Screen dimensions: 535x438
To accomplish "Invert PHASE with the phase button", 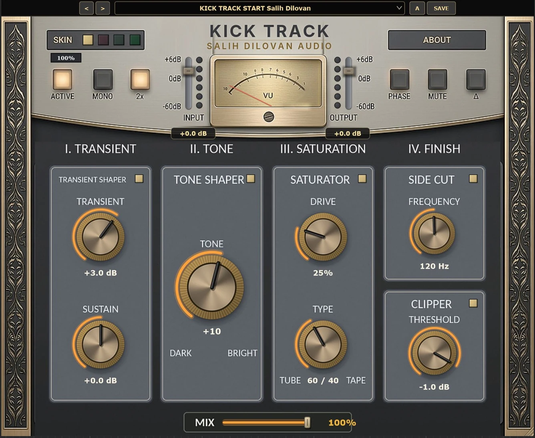I will pos(399,79).
